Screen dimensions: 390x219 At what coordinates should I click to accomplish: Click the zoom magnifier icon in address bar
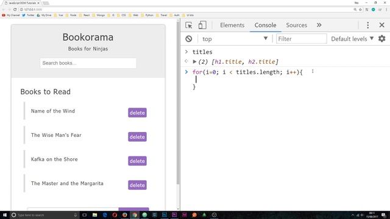click(x=355, y=10)
